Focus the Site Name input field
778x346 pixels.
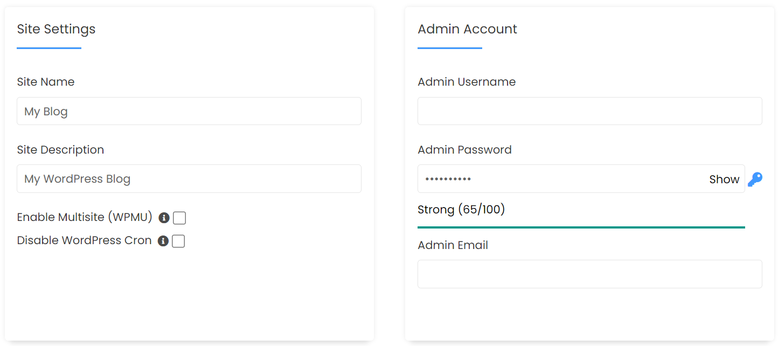[189, 112]
